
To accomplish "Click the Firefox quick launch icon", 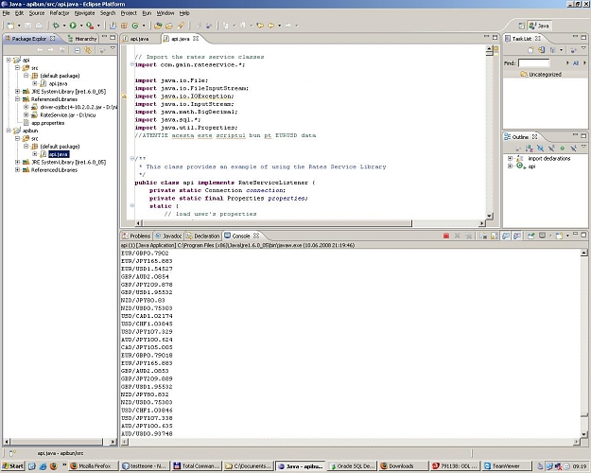I will coord(53,466).
